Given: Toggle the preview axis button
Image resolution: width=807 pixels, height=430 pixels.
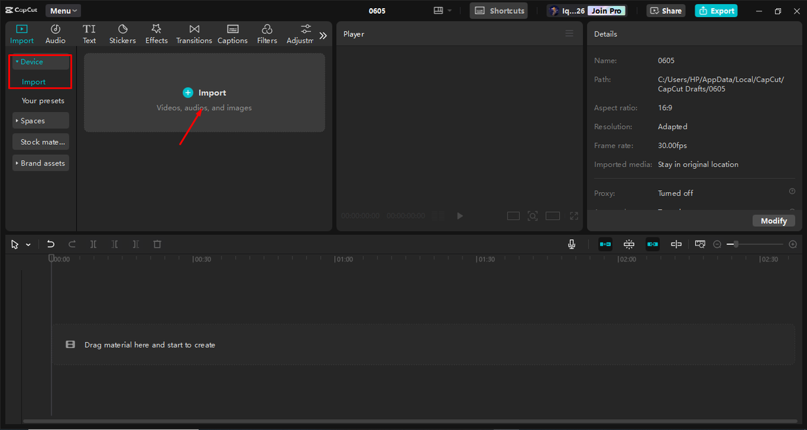Looking at the screenshot, I should (x=676, y=244).
